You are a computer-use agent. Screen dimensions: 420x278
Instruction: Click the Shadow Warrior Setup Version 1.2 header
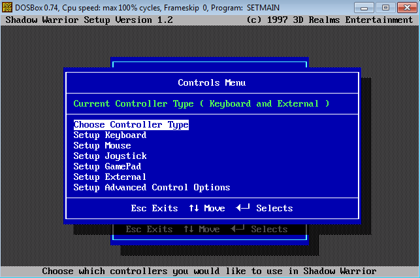point(89,20)
